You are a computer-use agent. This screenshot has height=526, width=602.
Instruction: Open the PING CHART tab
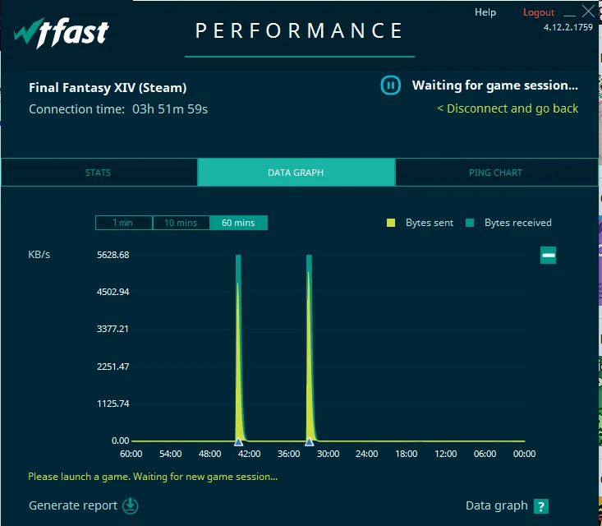tap(496, 173)
